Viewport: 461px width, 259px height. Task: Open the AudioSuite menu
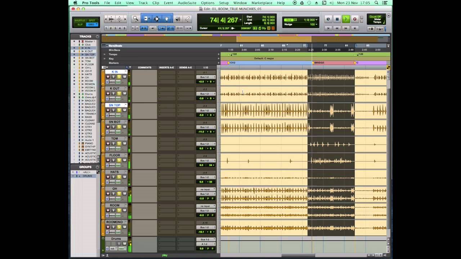(187, 3)
